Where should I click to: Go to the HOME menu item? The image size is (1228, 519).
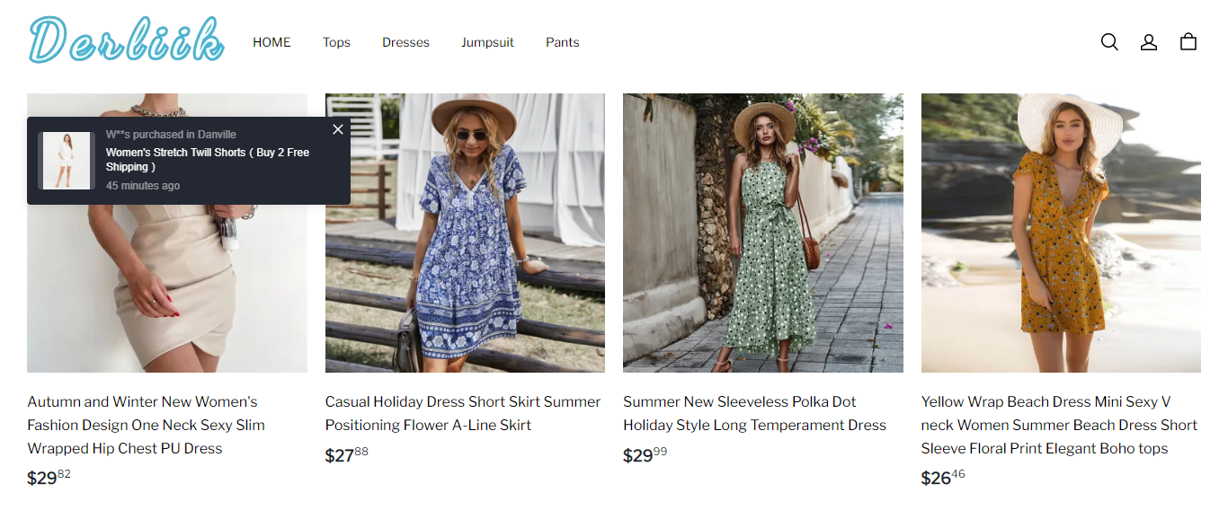271,42
